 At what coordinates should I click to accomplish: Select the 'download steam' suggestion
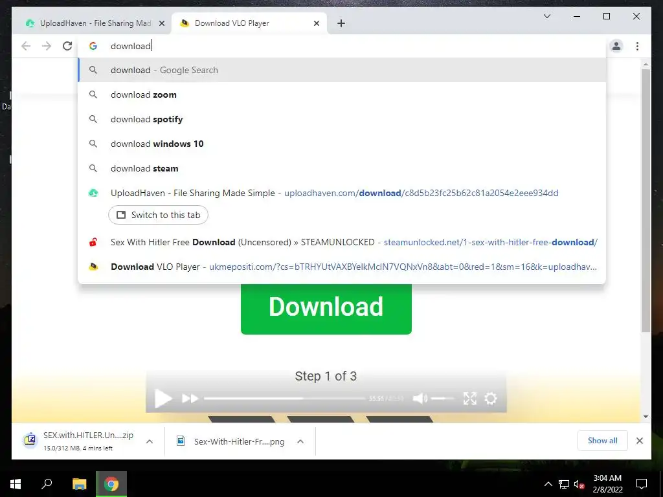[342, 168]
